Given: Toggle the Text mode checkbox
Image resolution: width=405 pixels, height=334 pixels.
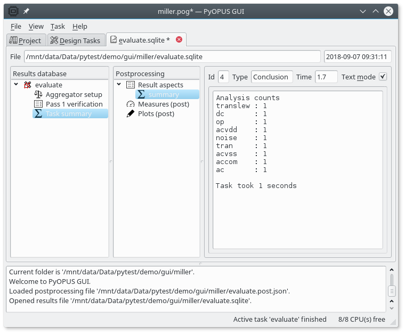Looking at the screenshot, I should click(383, 77).
